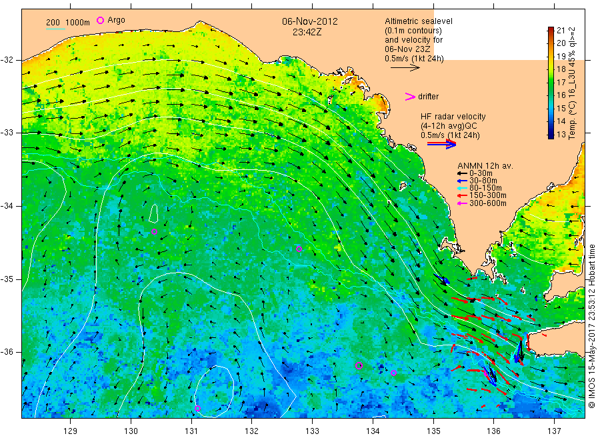Click the colorbar tick label 16

(x=561, y=95)
